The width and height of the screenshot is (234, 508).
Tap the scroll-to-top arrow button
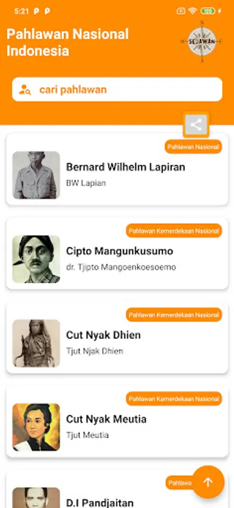click(x=208, y=482)
